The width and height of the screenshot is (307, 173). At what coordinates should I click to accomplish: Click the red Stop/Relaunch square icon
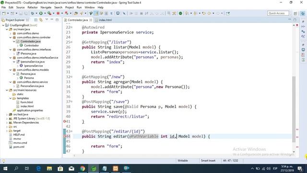(58, 13)
